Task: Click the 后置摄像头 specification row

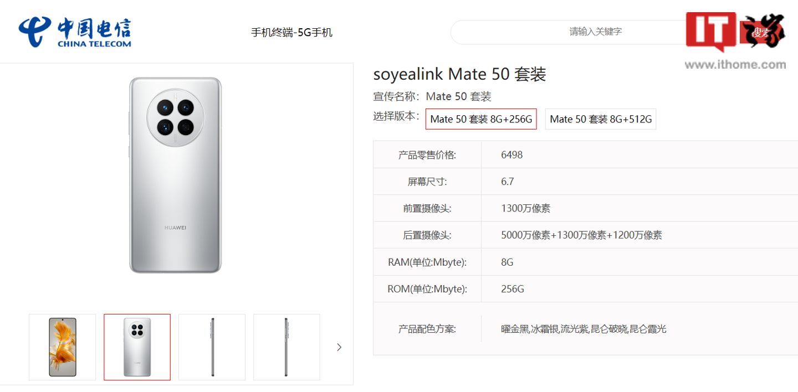Action: 586,235
